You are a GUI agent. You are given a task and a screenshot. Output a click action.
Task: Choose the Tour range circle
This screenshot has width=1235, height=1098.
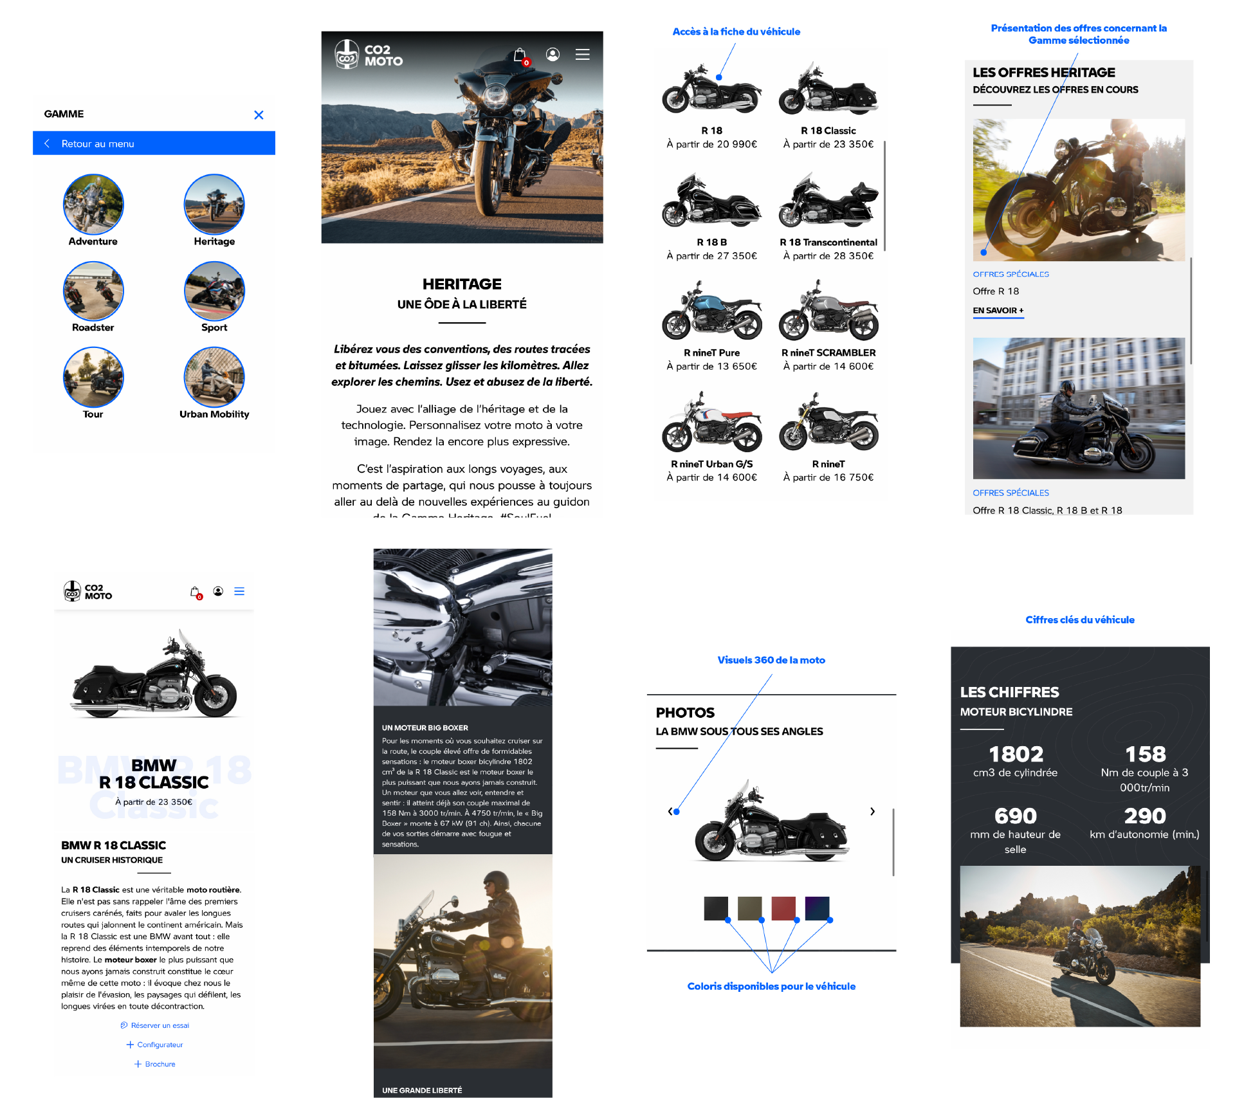tap(93, 377)
